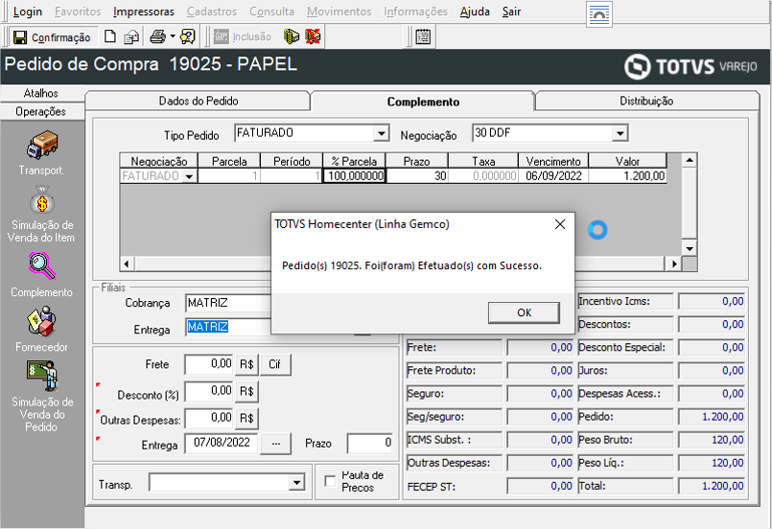
Task: Expand the Transp. dropdown
Action: pos(296,483)
